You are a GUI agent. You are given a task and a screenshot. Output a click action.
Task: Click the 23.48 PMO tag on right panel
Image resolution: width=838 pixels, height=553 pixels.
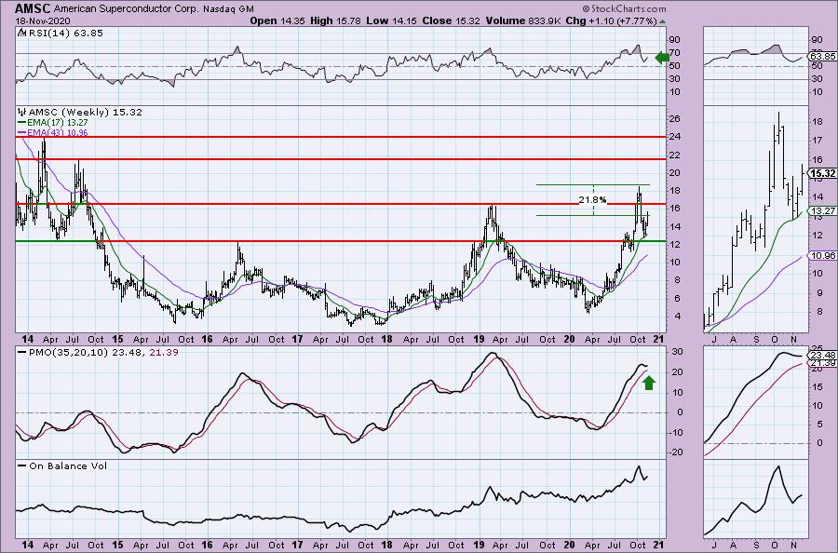(x=822, y=356)
